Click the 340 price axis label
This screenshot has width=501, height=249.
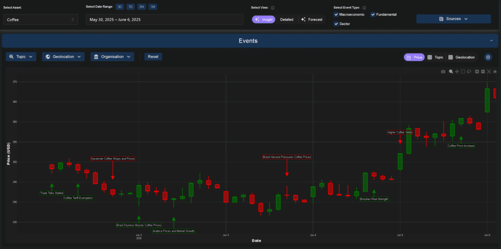[x=15, y=202]
